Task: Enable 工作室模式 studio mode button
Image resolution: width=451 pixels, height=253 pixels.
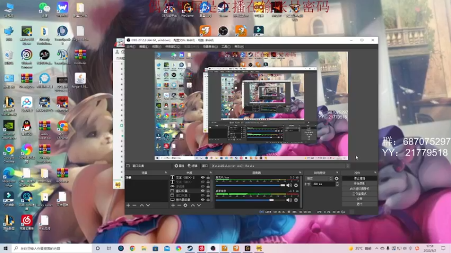Action: (x=360, y=194)
